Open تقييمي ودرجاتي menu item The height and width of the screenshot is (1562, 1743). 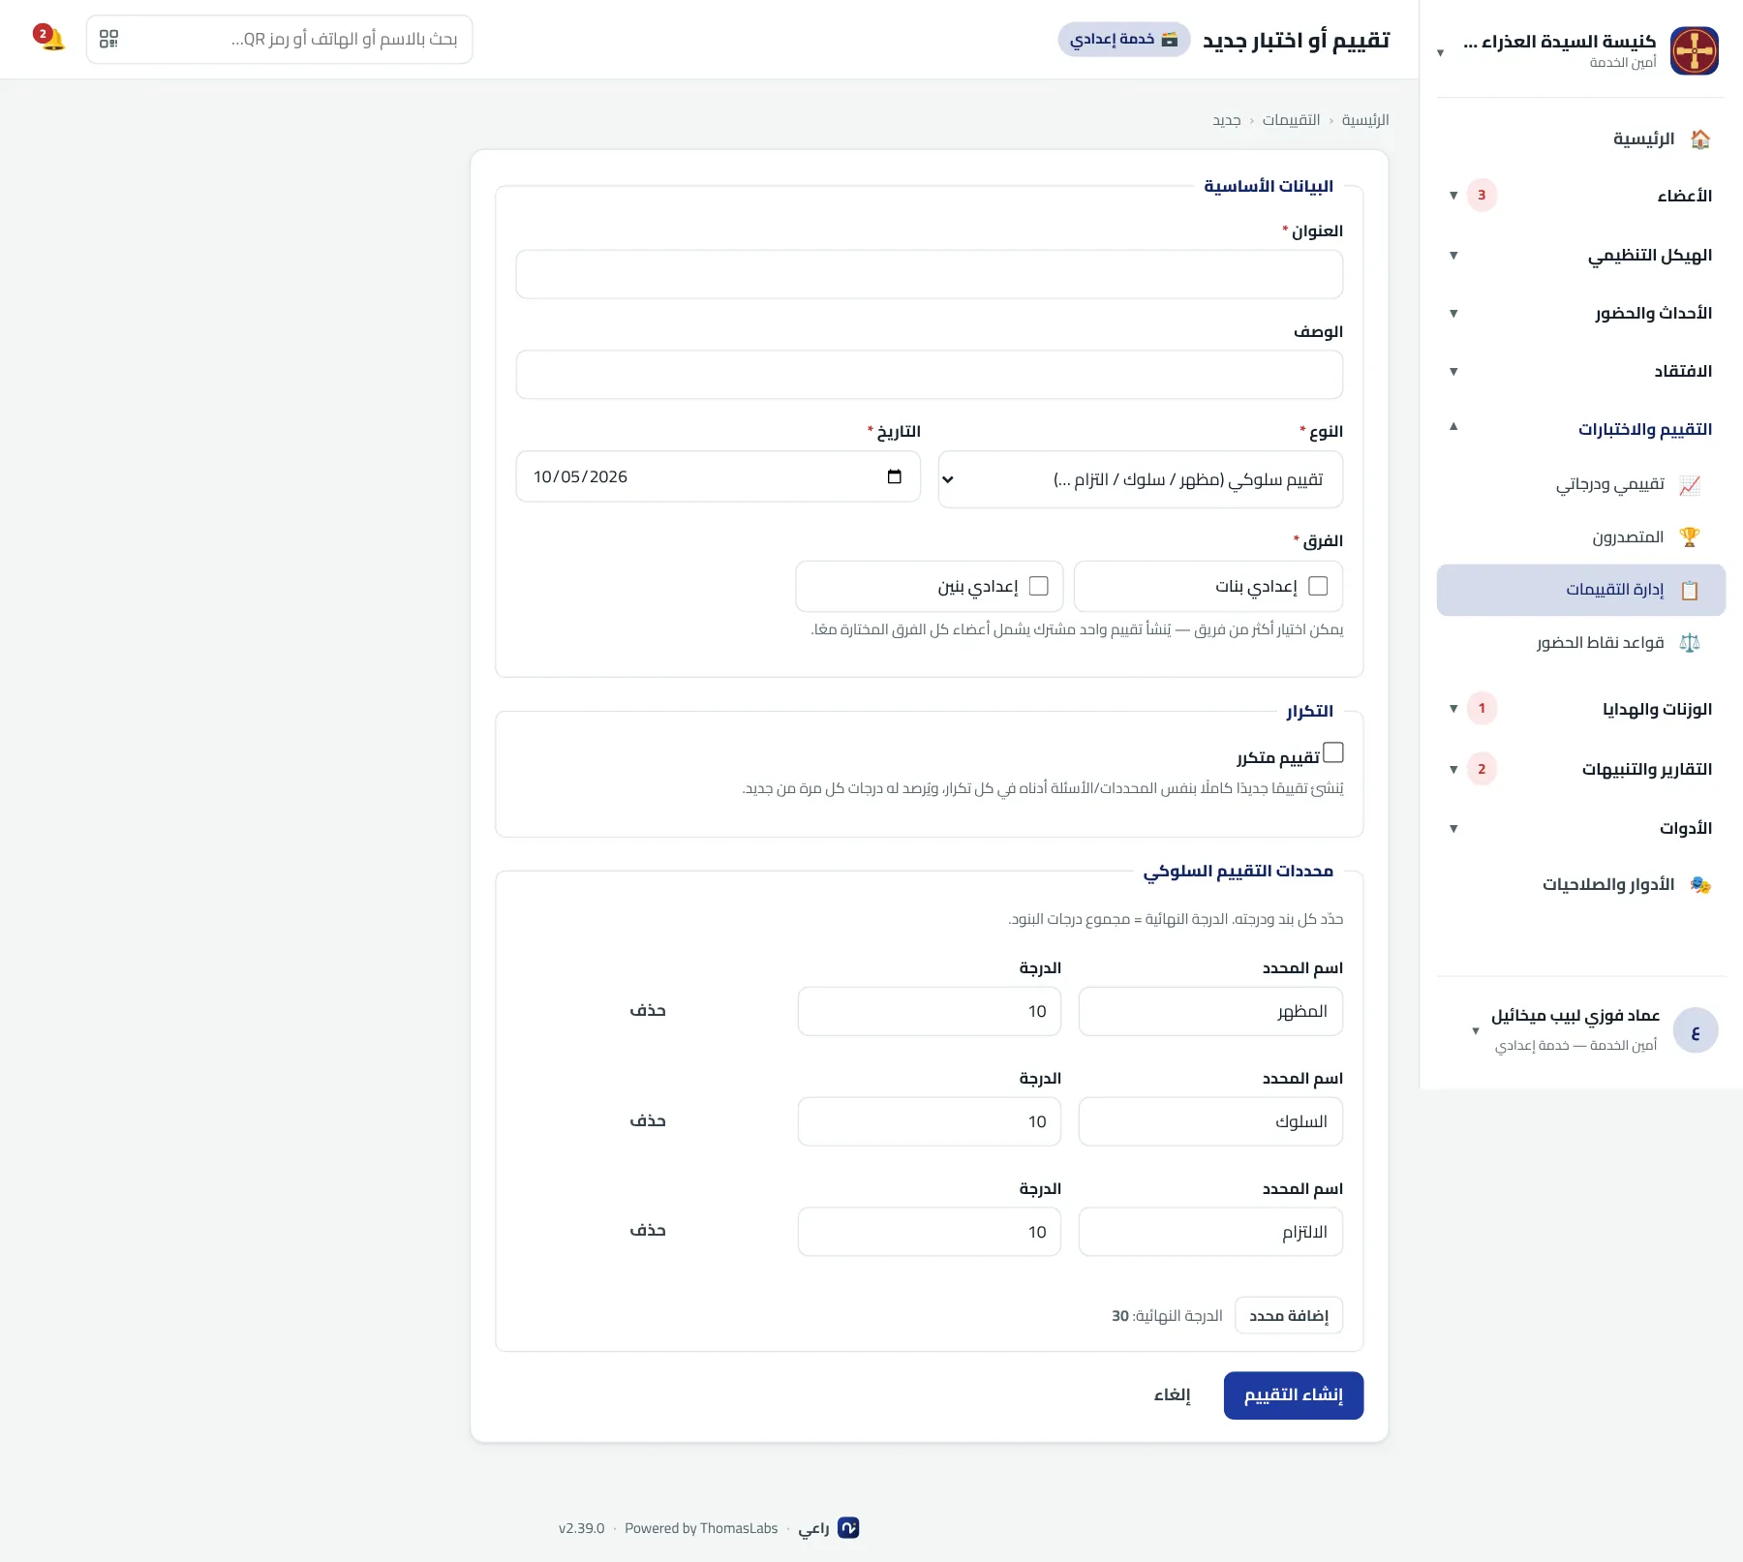tap(1581, 484)
